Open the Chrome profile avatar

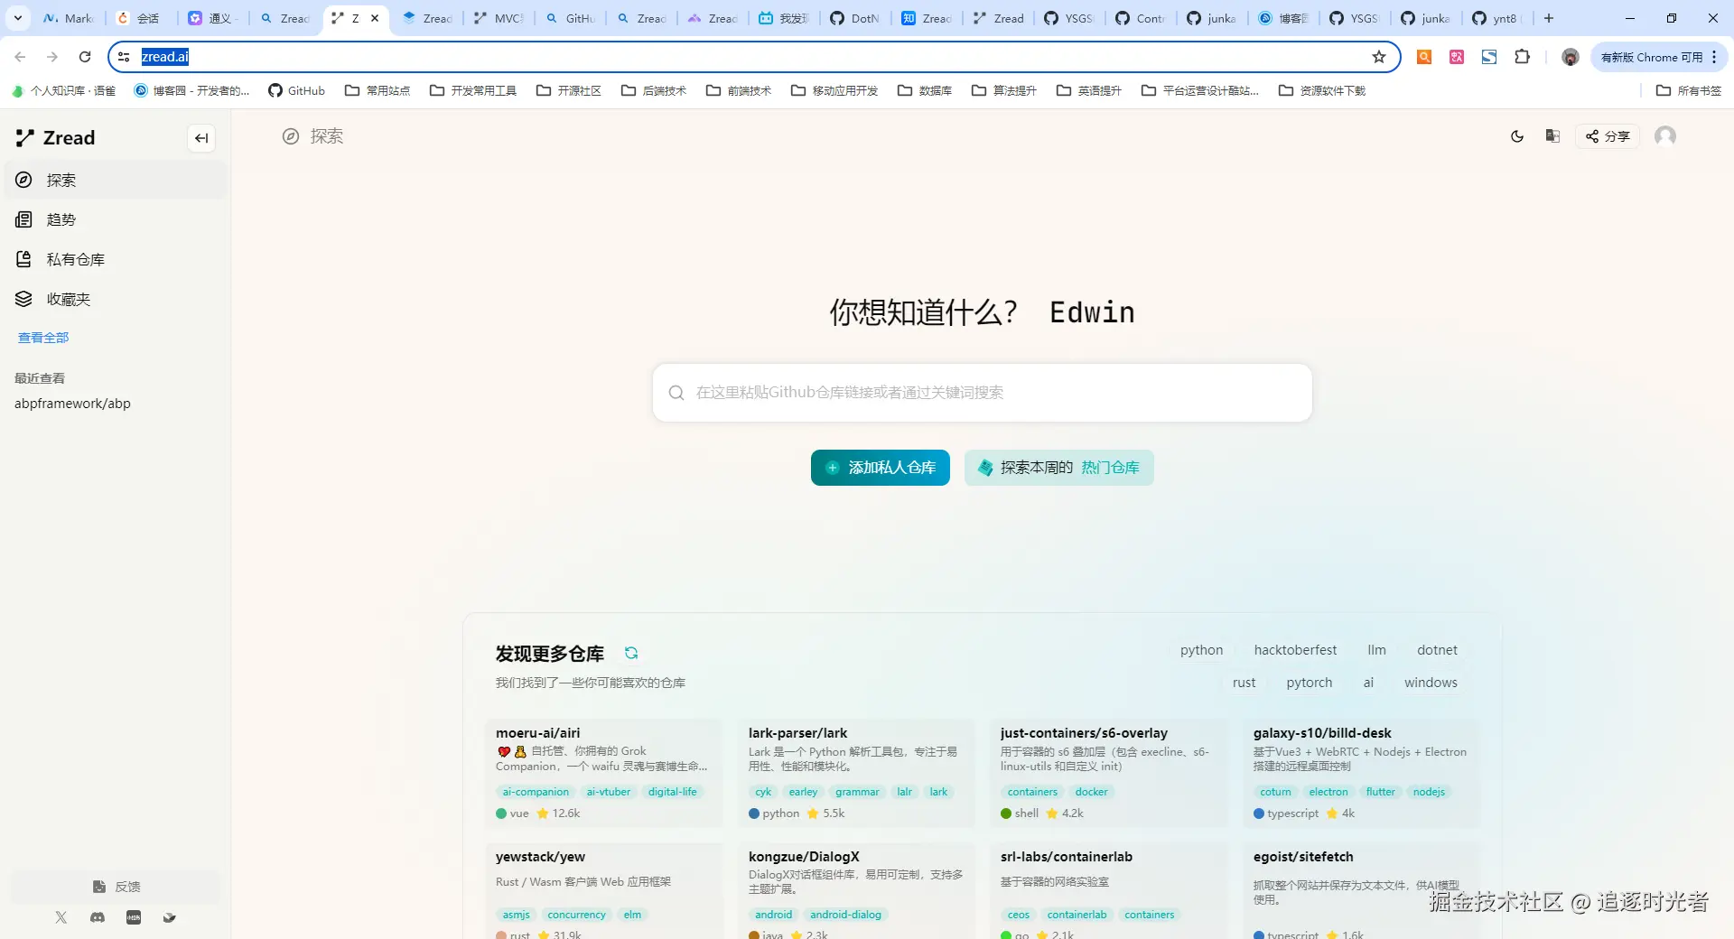coord(1571,57)
